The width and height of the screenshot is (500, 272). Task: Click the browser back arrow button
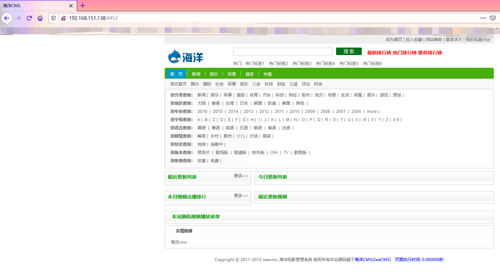(7, 18)
